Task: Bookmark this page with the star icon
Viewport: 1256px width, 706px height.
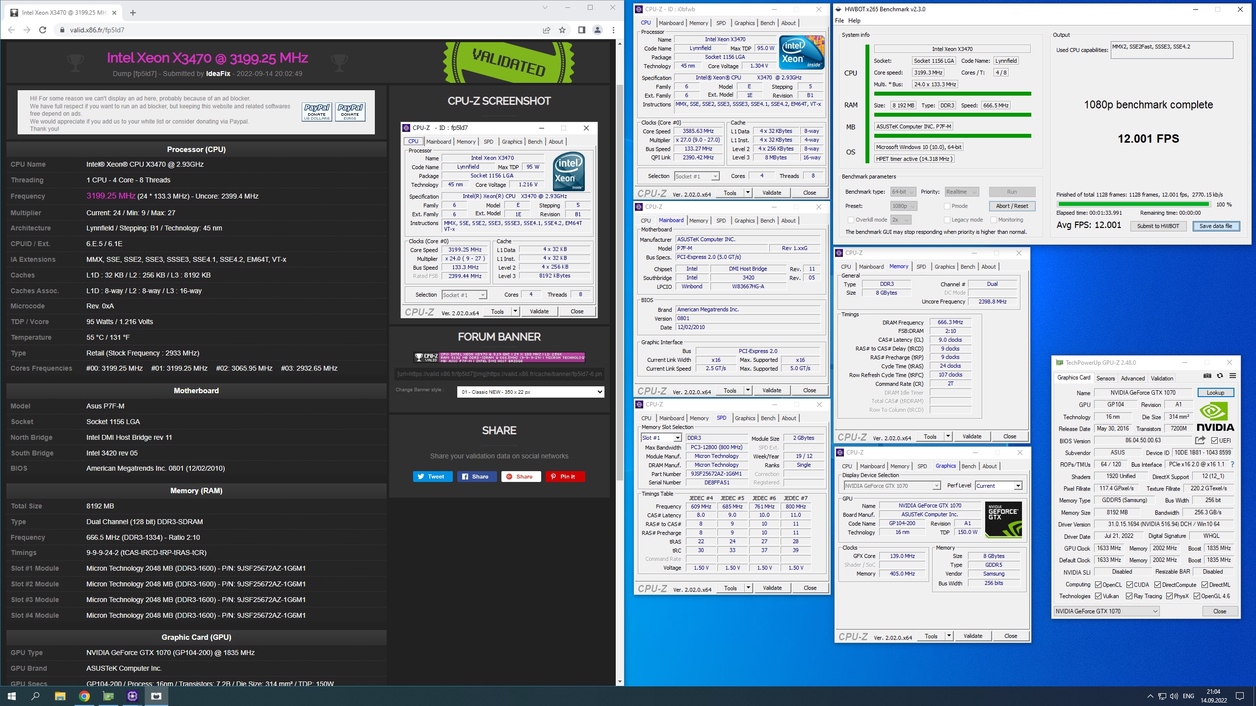Action: point(562,30)
